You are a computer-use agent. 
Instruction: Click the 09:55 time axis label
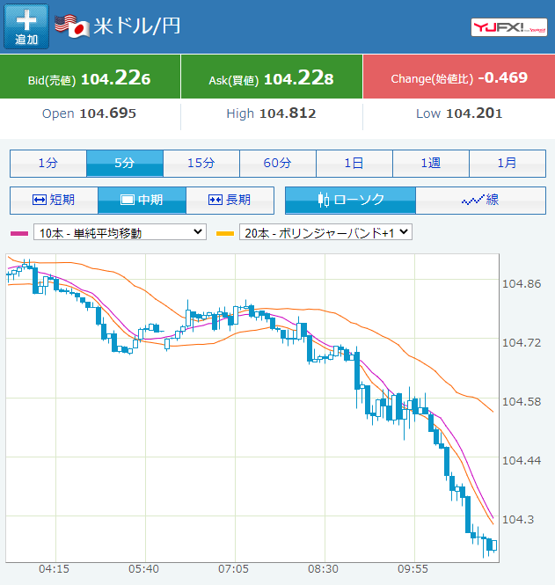(x=413, y=569)
